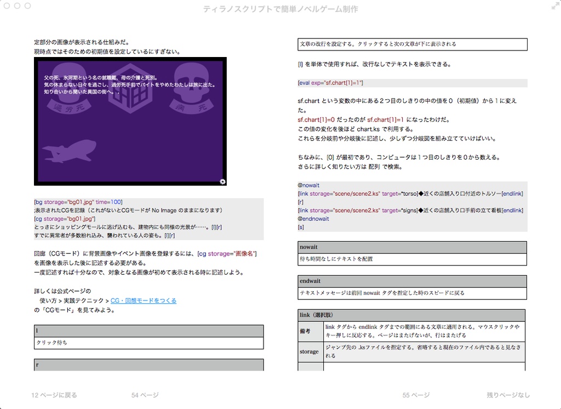Click the inline code [cg storage="画像名"]
The width and height of the screenshot is (561, 409).
[227, 253]
